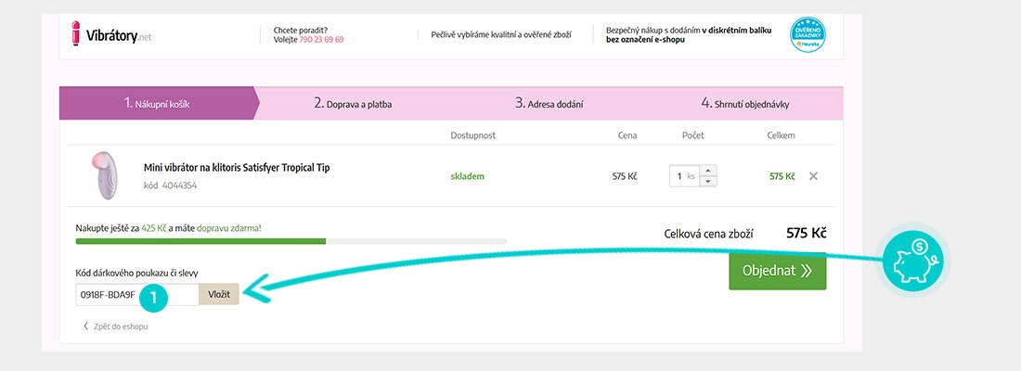Go to step 1 Nákupní košík

pos(157,104)
